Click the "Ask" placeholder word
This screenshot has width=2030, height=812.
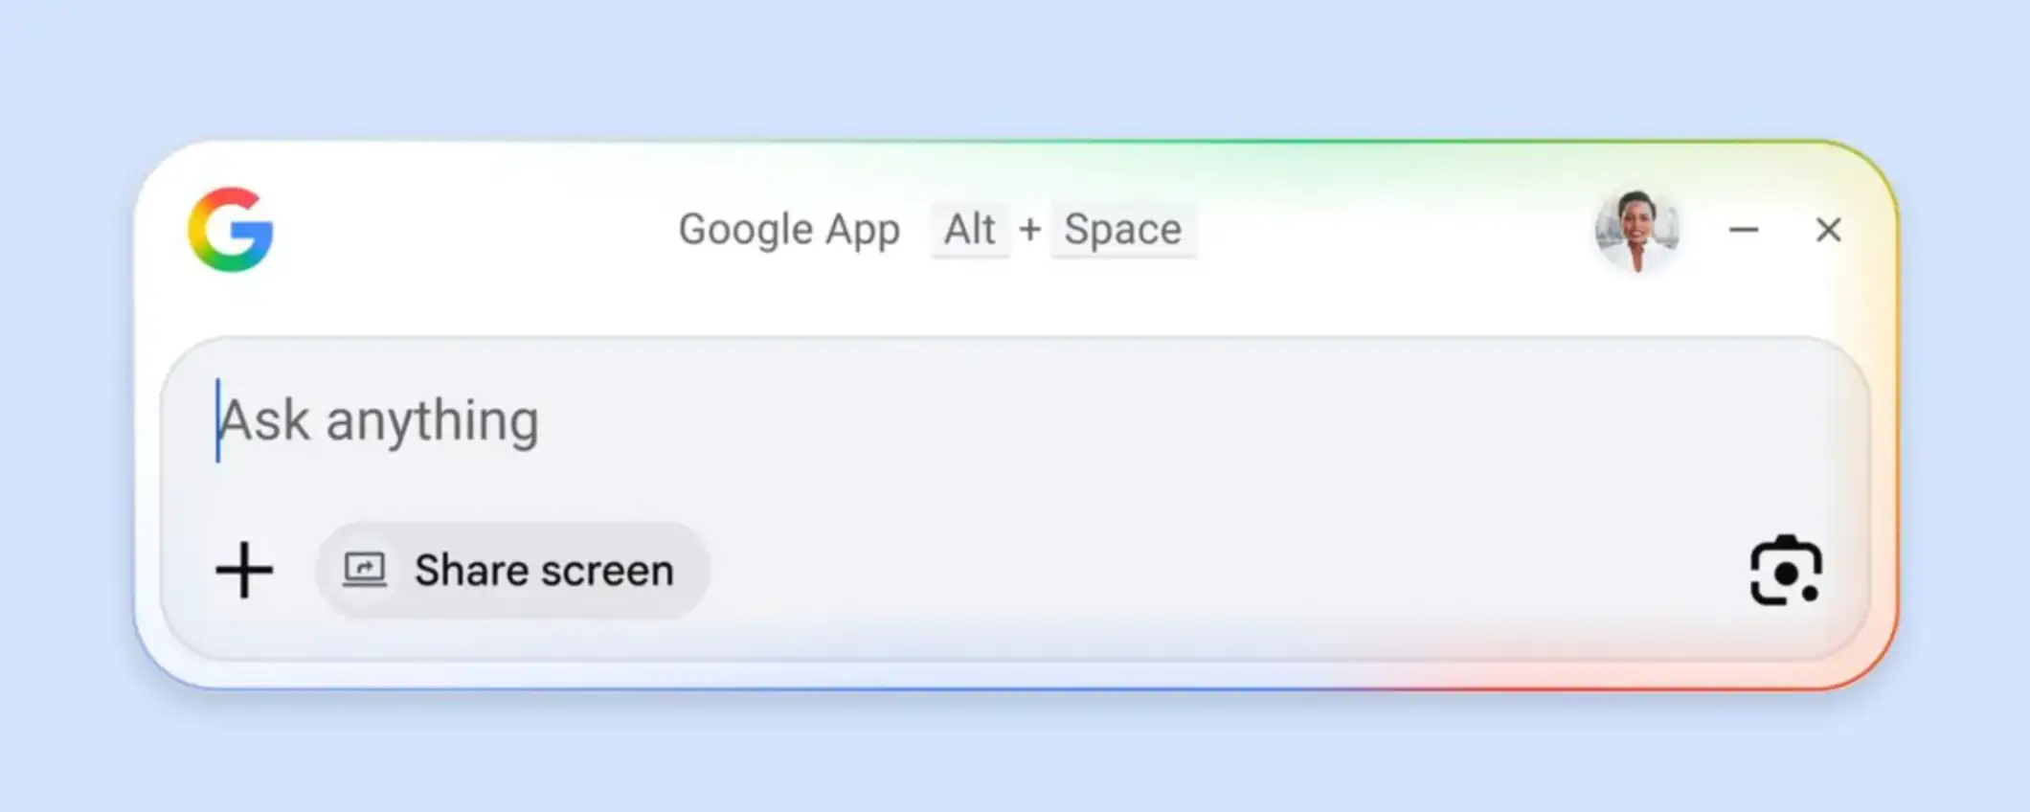(x=265, y=421)
